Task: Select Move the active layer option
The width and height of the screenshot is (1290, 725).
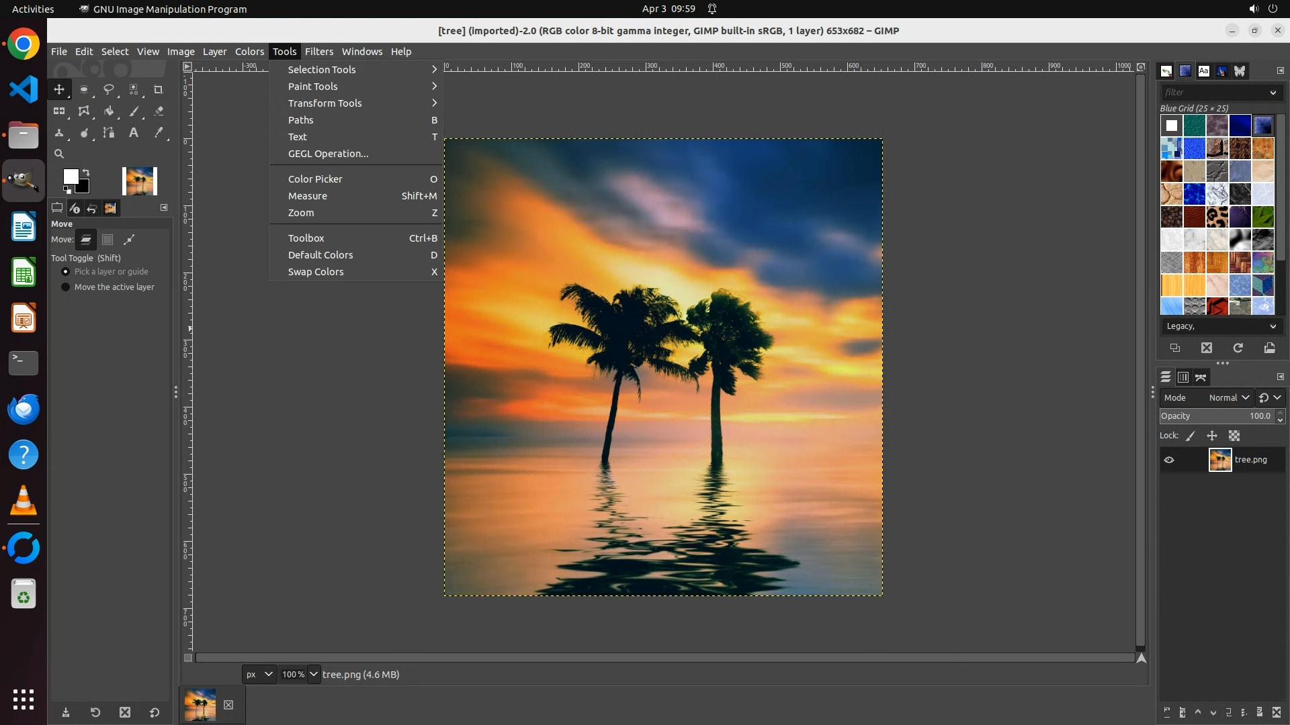Action: click(x=66, y=287)
